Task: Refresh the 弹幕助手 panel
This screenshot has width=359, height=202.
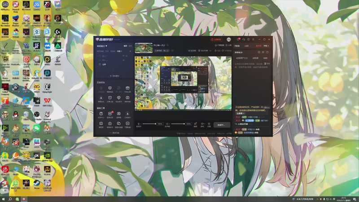Action: [x=267, y=52]
